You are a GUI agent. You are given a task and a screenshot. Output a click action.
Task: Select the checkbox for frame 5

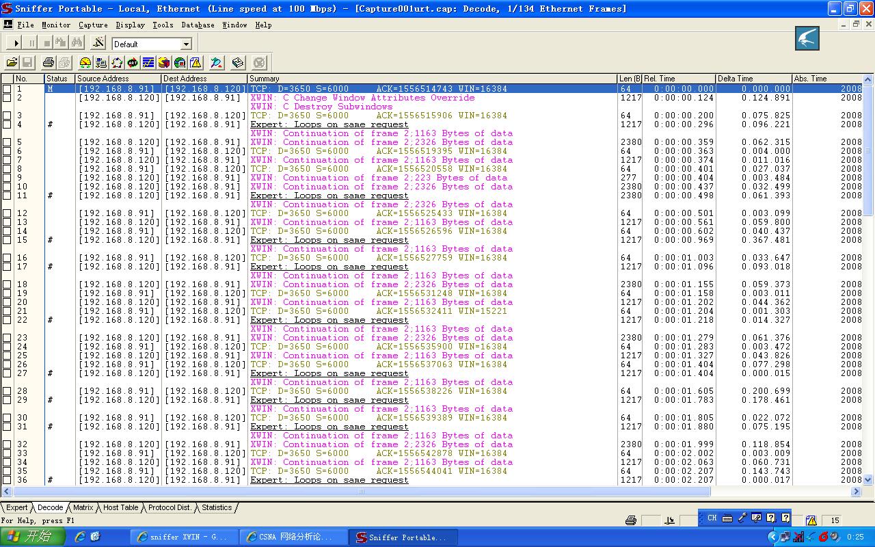point(7,142)
